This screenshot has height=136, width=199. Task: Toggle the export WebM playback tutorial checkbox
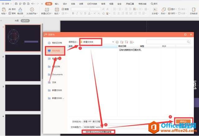pyautogui.click(x=84, y=132)
